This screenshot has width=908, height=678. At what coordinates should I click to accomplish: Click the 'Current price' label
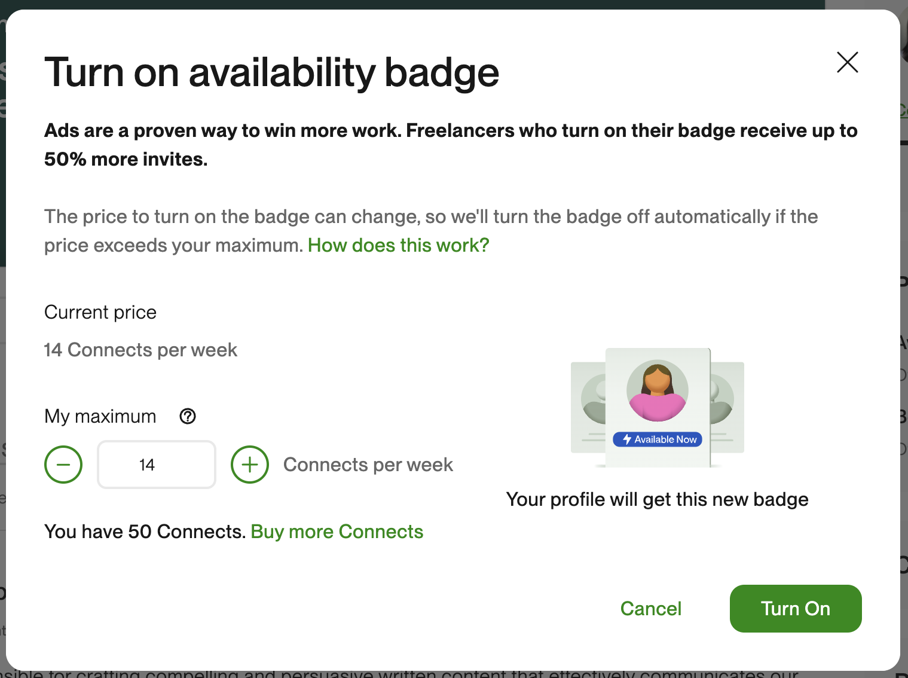[x=100, y=312]
